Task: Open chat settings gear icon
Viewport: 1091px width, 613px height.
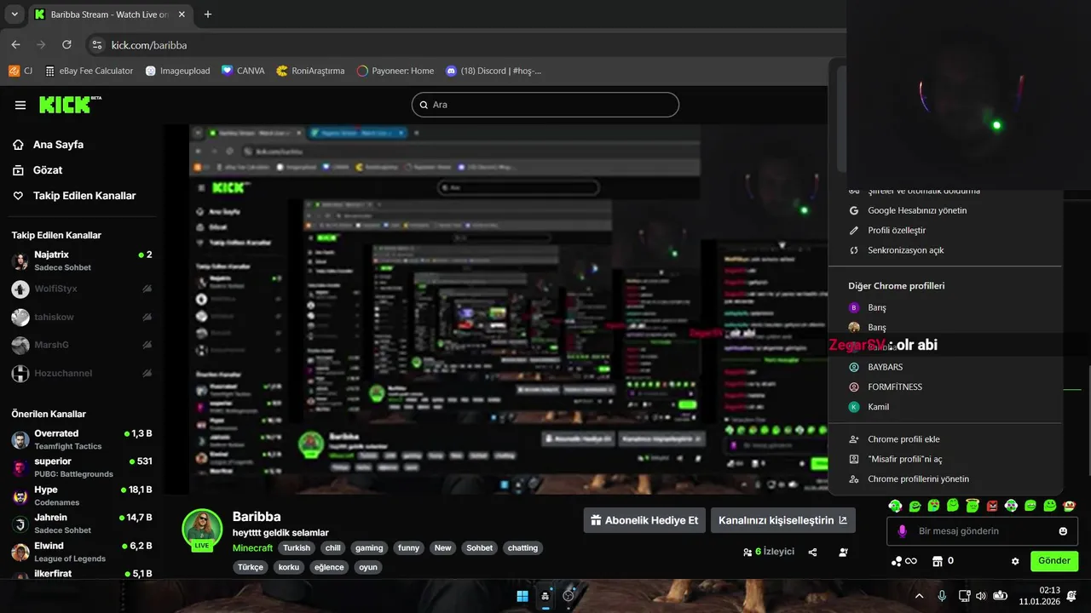Action: tap(1015, 561)
